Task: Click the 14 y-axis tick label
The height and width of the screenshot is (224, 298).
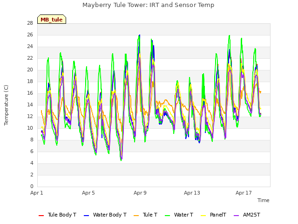Action: coord(30,105)
